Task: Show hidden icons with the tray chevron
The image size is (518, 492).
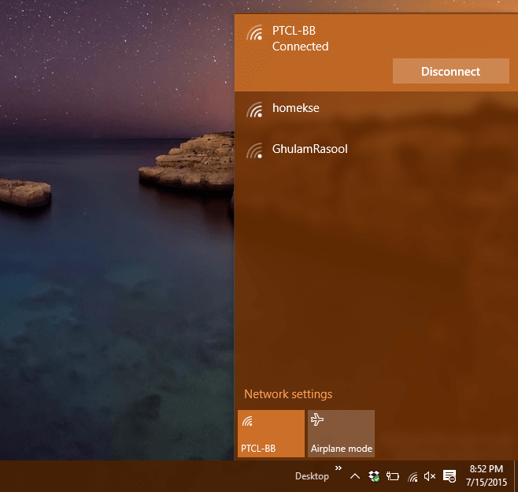Action: (355, 476)
